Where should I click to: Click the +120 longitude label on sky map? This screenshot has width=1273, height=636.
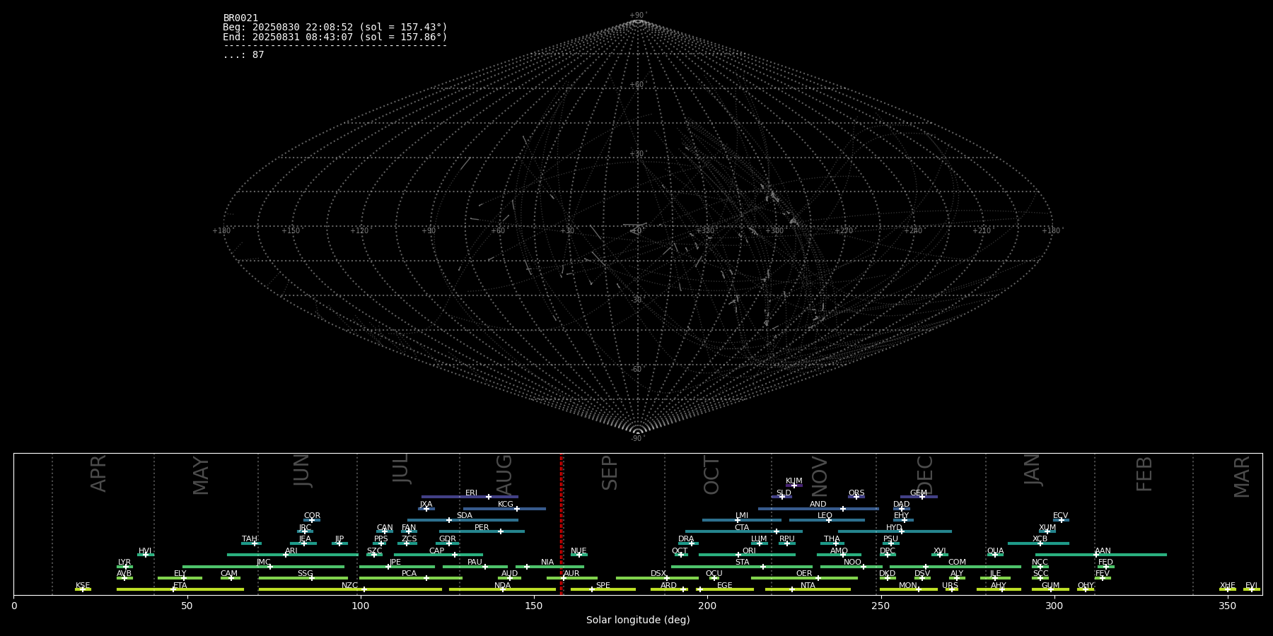click(359, 230)
